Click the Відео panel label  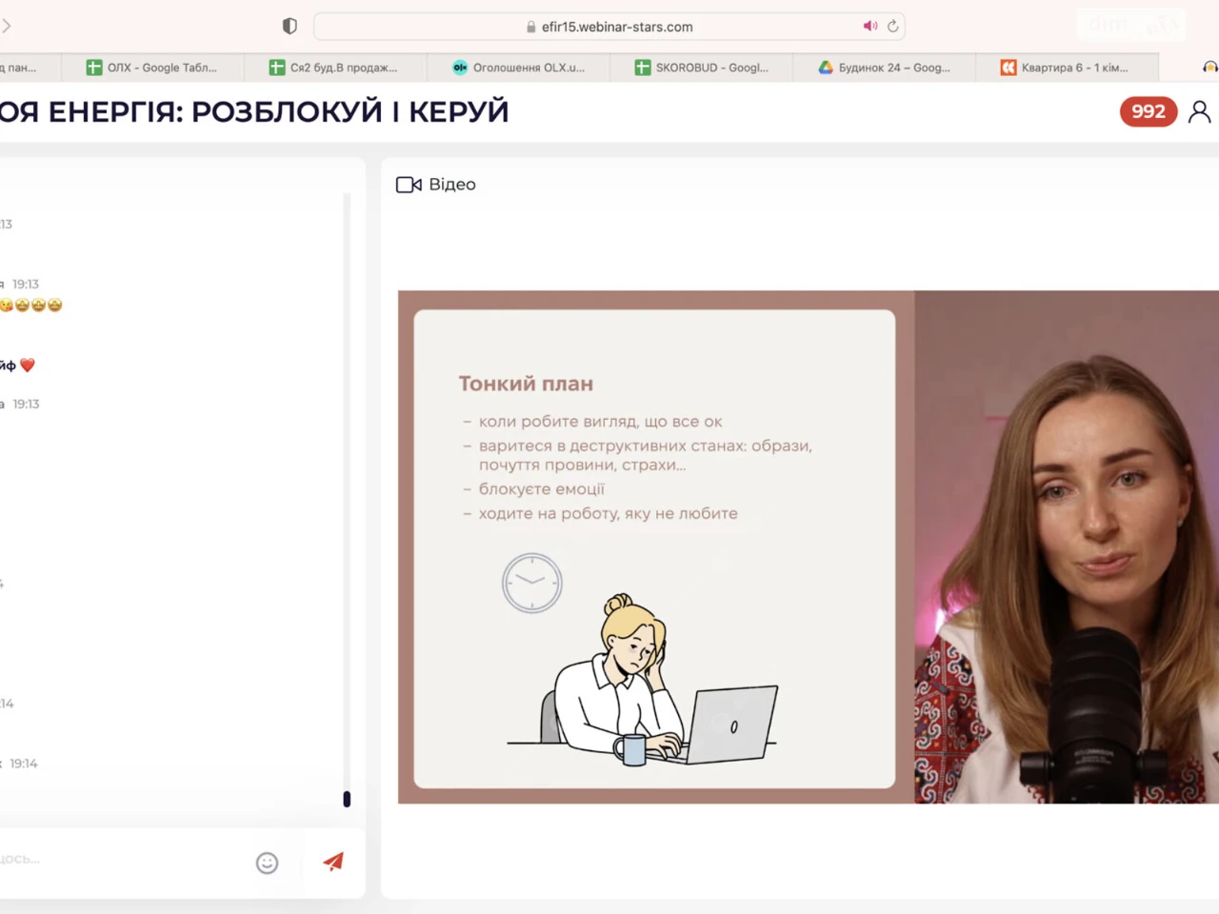[x=452, y=185]
